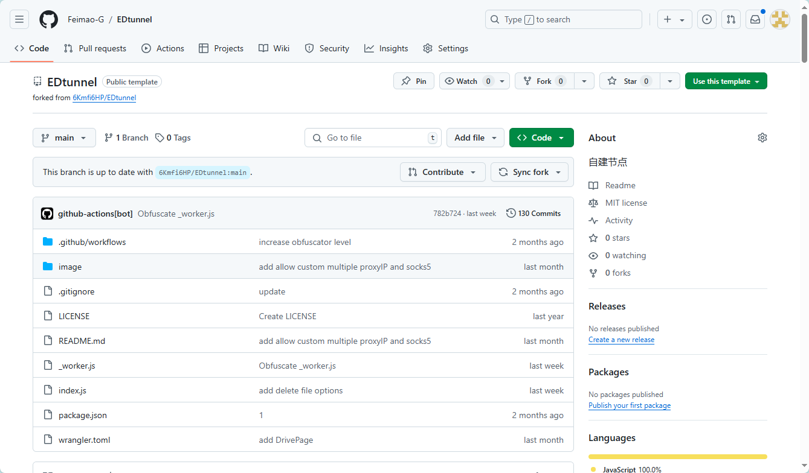Click the package.json file icon
This screenshot has width=809, height=473.
(x=48, y=415)
